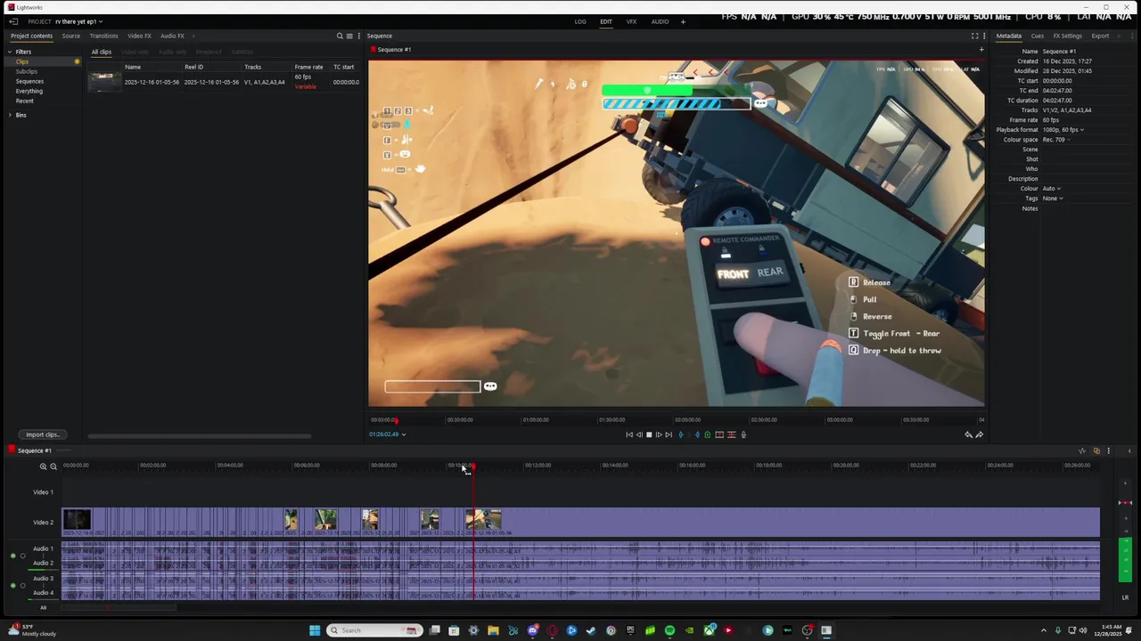This screenshot has width=1141, height=641.
Task: Open the Audio FX tab
Action: [x=172, y=37]
